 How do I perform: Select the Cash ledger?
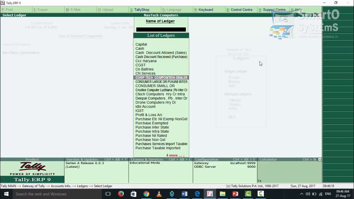pyautogui.click(x=140, y=48)
